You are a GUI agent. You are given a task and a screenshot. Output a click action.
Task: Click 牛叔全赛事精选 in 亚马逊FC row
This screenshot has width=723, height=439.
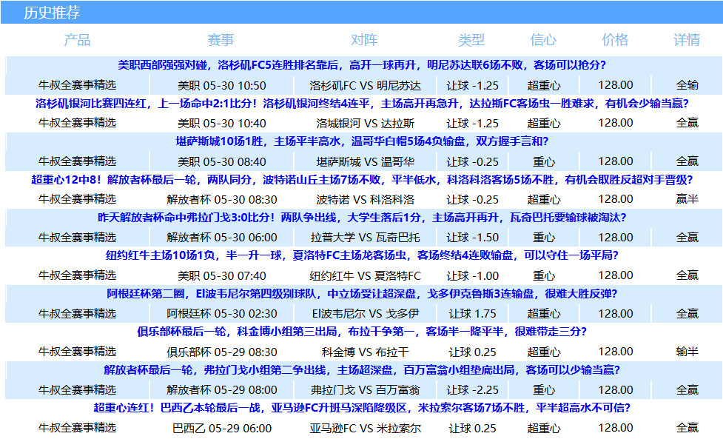tap(77, 428)
